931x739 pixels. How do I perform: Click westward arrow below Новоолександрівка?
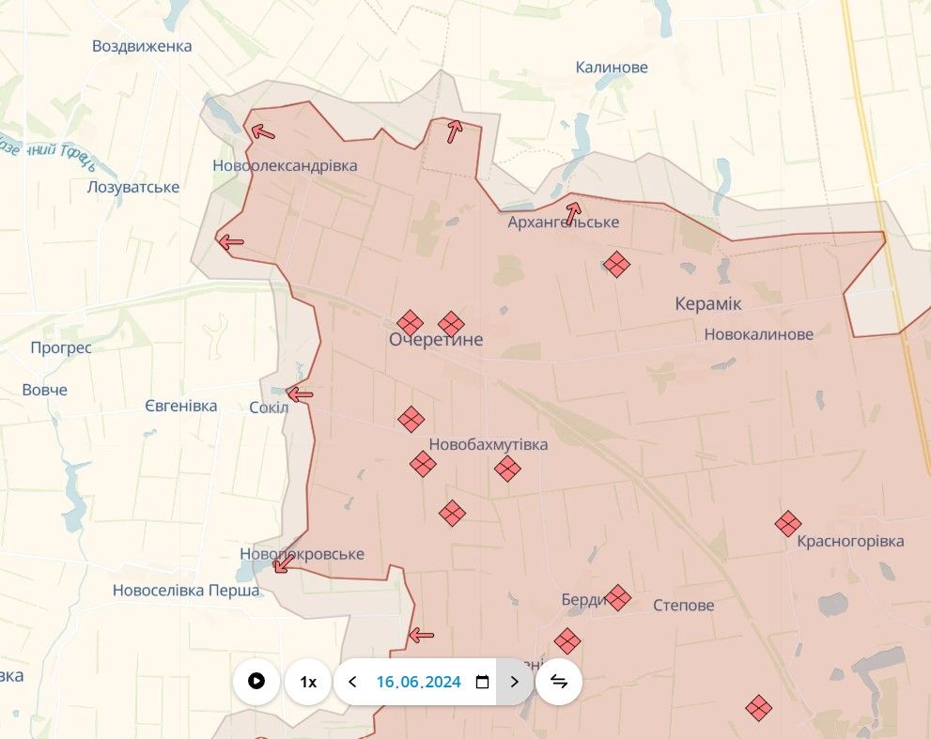[231, 242]
